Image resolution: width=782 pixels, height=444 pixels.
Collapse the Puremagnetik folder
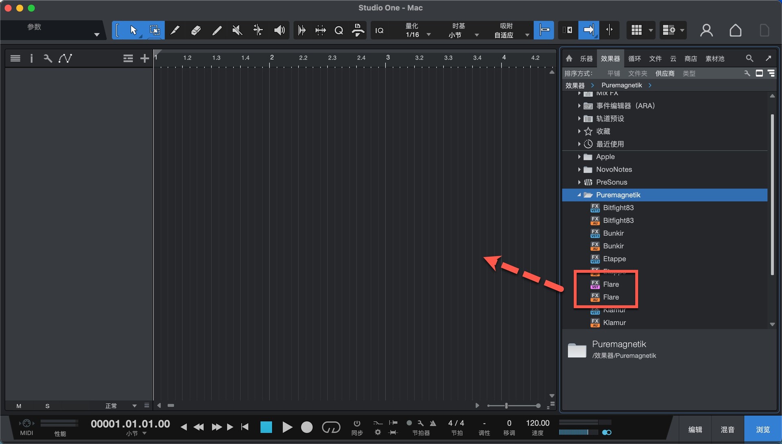click(579, 195)
